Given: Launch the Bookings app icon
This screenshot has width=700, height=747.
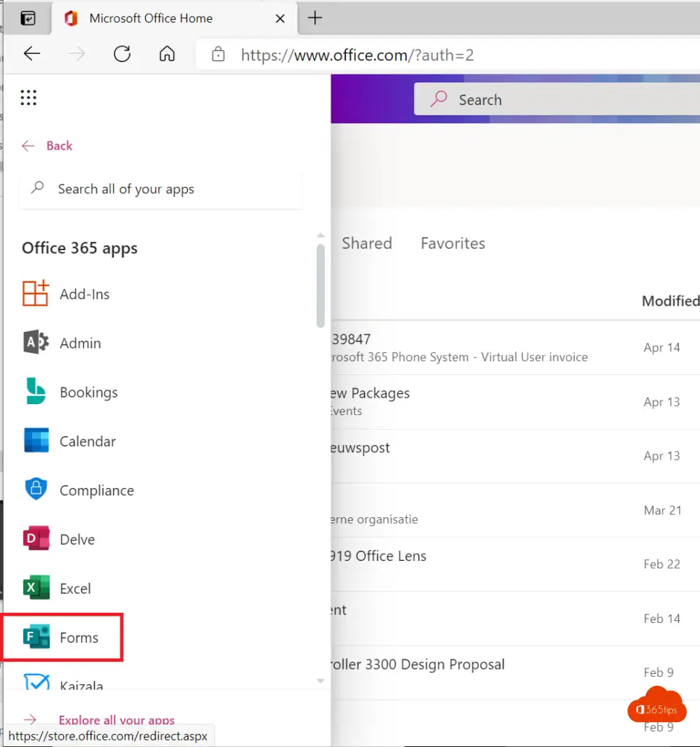Looking at the screenshot, I should coord(36,391).
